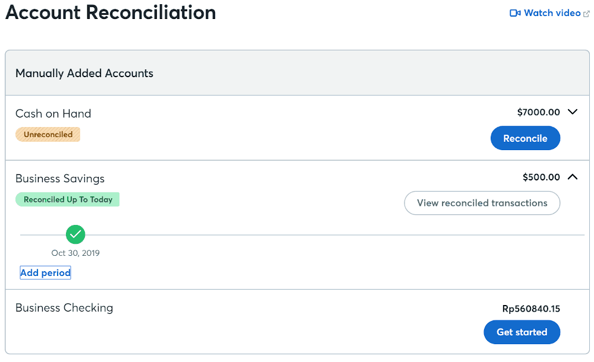This screenshot has height=362, width=594.
Task: Click the Rp560840.15 balance amount
Action: click(x=531, y=309)
